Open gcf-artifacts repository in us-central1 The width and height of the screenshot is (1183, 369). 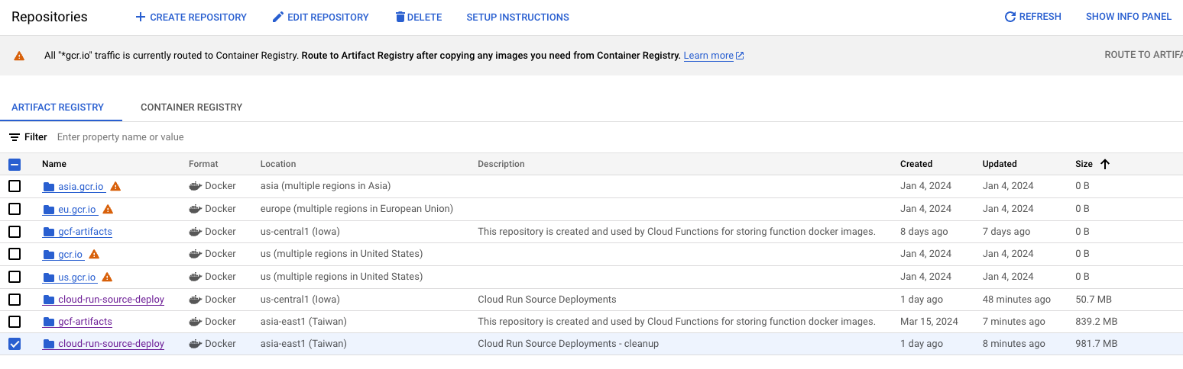(x=85, y=232)
